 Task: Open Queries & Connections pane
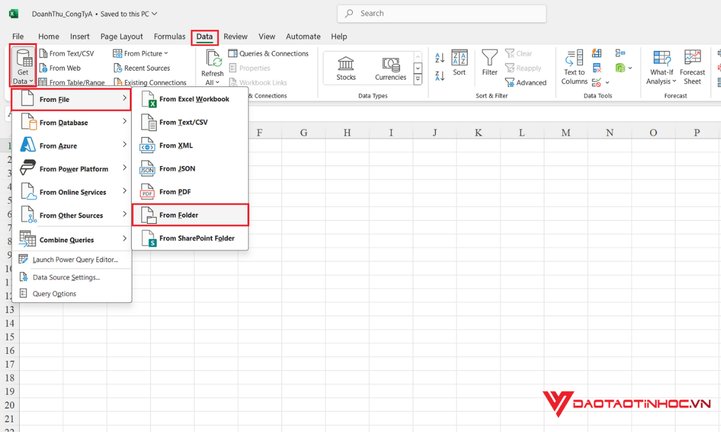click(x=269, y=53)
